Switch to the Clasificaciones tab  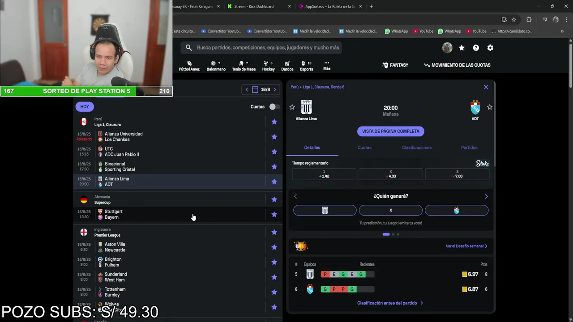[x=417, y=148]
